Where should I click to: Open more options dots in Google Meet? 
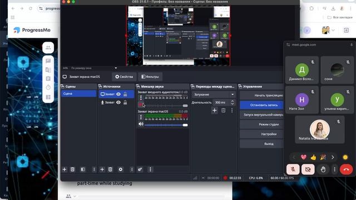[x=334, y=169]
